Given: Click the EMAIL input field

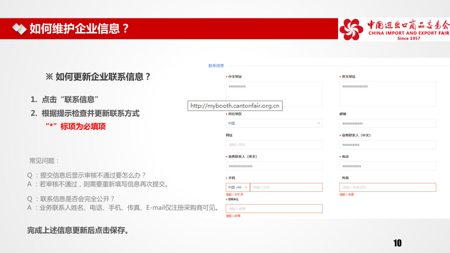Looking at the screenshot, I should (x=274, y=208).
